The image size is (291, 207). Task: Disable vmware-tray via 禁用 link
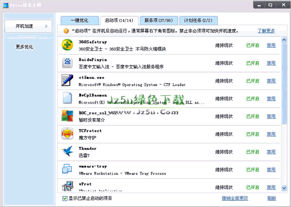(x=271, y=170)
